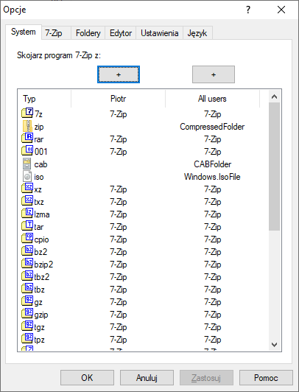Close the Opcje dialog window
The image size is (299, 392).
[x=281, y=10]
